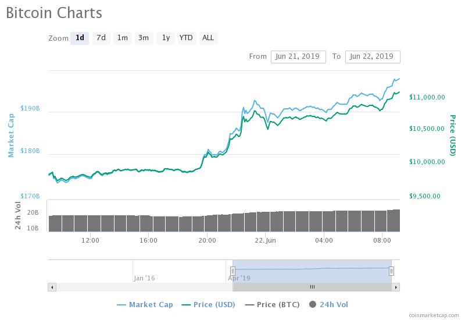Click the left scroll arrow of the navigator
The height and width of the screenshot is (320, 465).
pos(52,287)
